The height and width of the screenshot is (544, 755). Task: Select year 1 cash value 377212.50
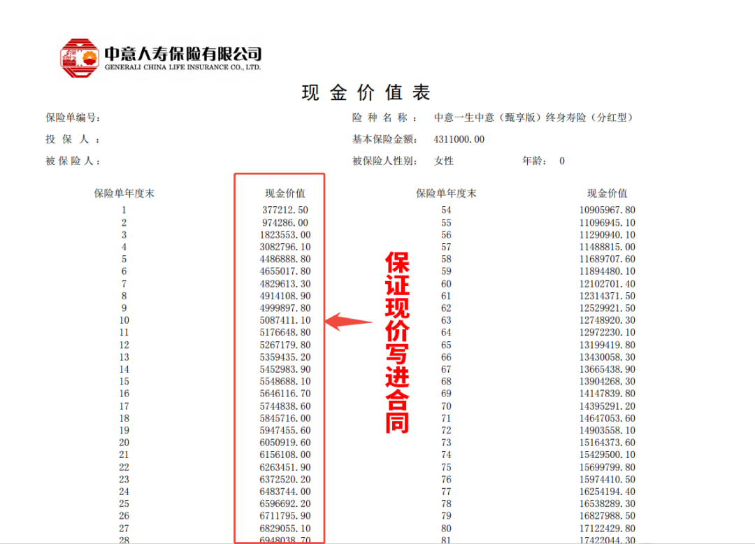285,210
